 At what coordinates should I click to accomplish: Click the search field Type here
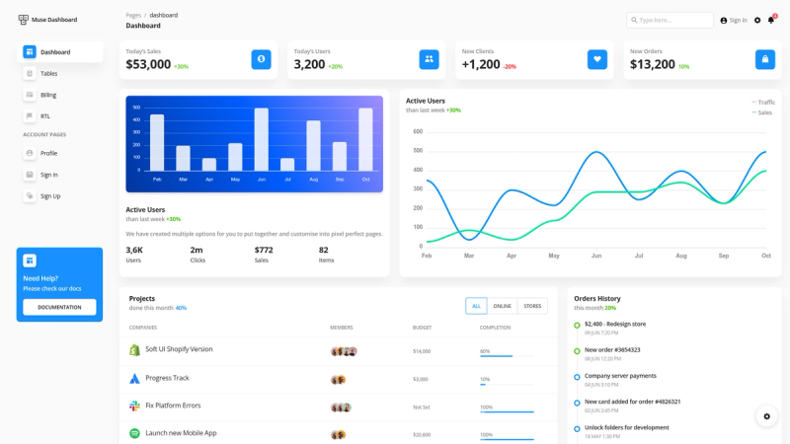pos(670,20)
